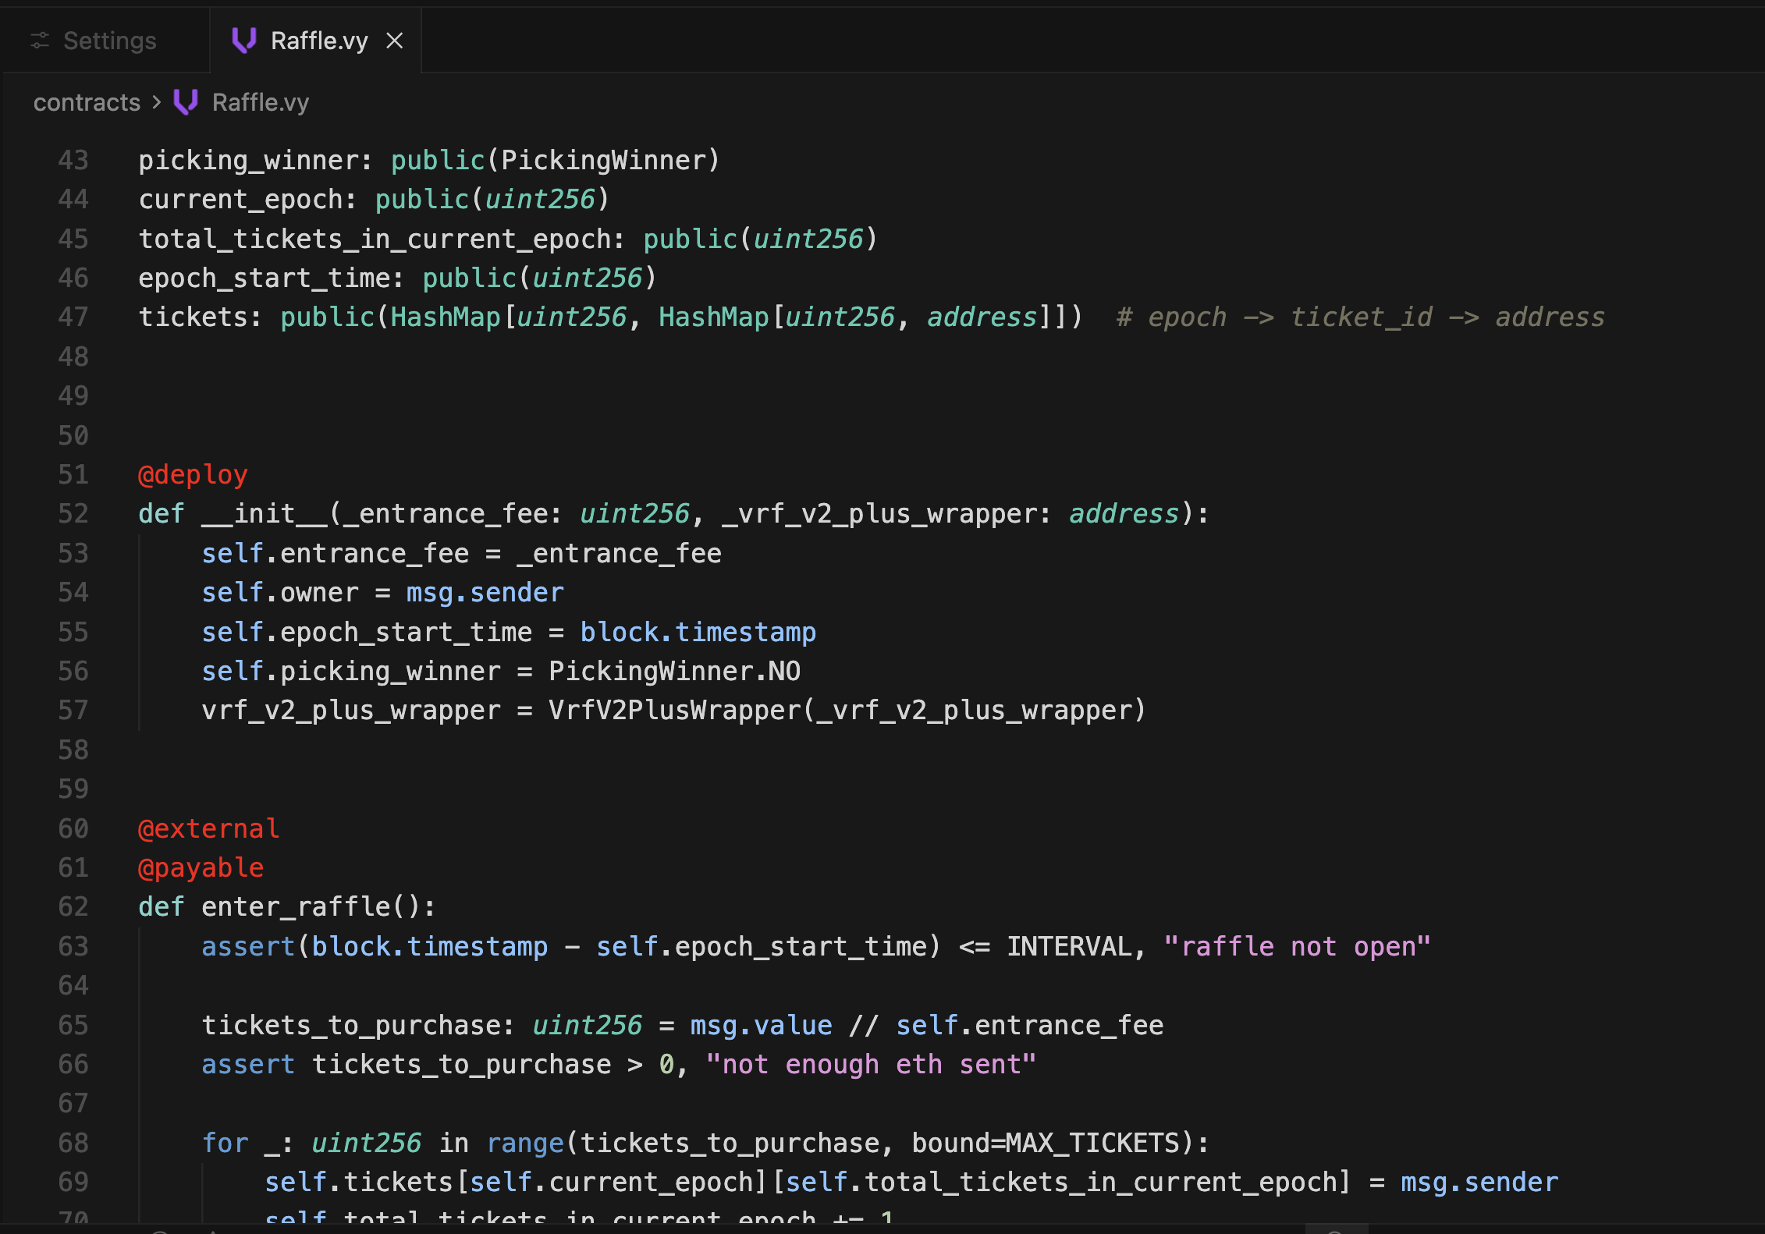Click the "raffle not open" string
This screenshot has height=1234, width=1765.
click(x=1297, y=946)
